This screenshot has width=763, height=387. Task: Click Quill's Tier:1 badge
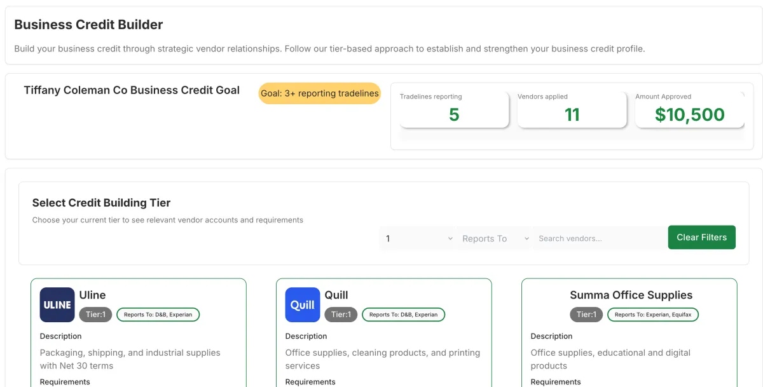[x=341, y=315]
